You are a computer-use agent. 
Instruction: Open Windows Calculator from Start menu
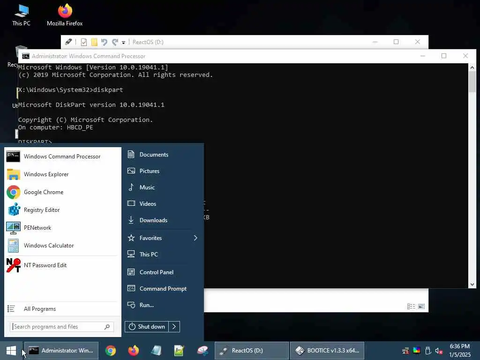point(62,246)
